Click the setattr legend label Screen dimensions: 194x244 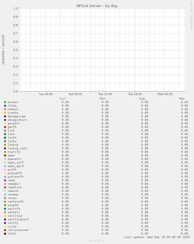tap(14, 212)
